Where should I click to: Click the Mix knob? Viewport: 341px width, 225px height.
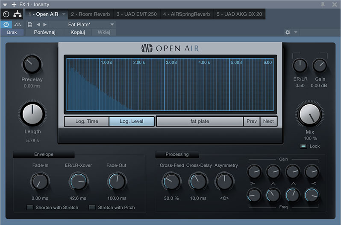[x=310, y=114]
